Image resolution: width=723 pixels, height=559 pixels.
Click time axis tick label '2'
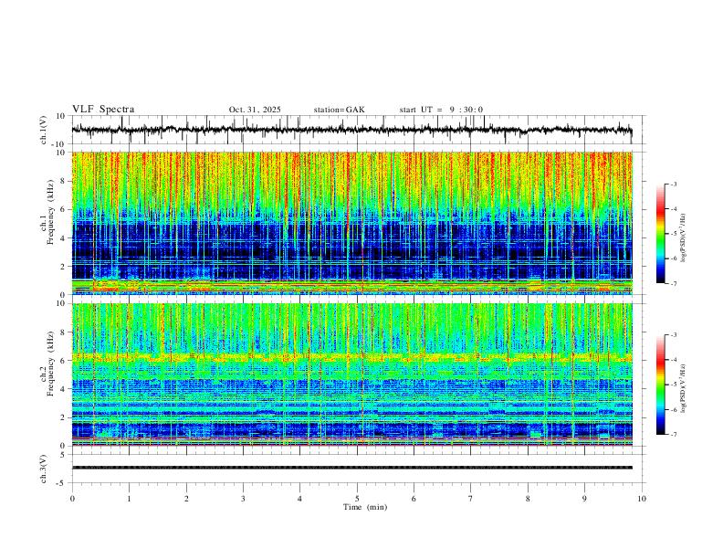[x=186, y=499]
